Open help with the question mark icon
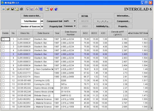This screenshot has width=154, height=111. coord(47,9)
